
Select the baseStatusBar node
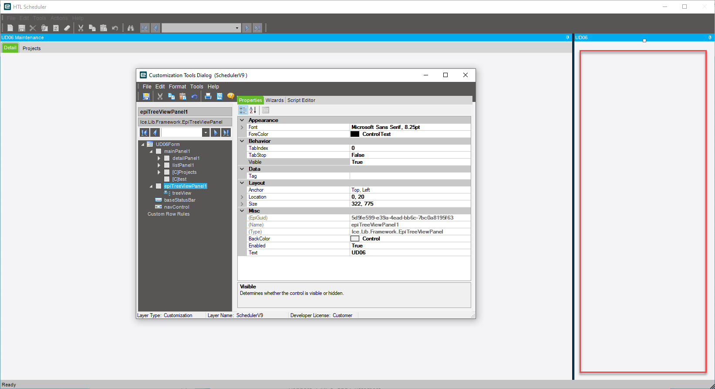[x=180, y=200]
